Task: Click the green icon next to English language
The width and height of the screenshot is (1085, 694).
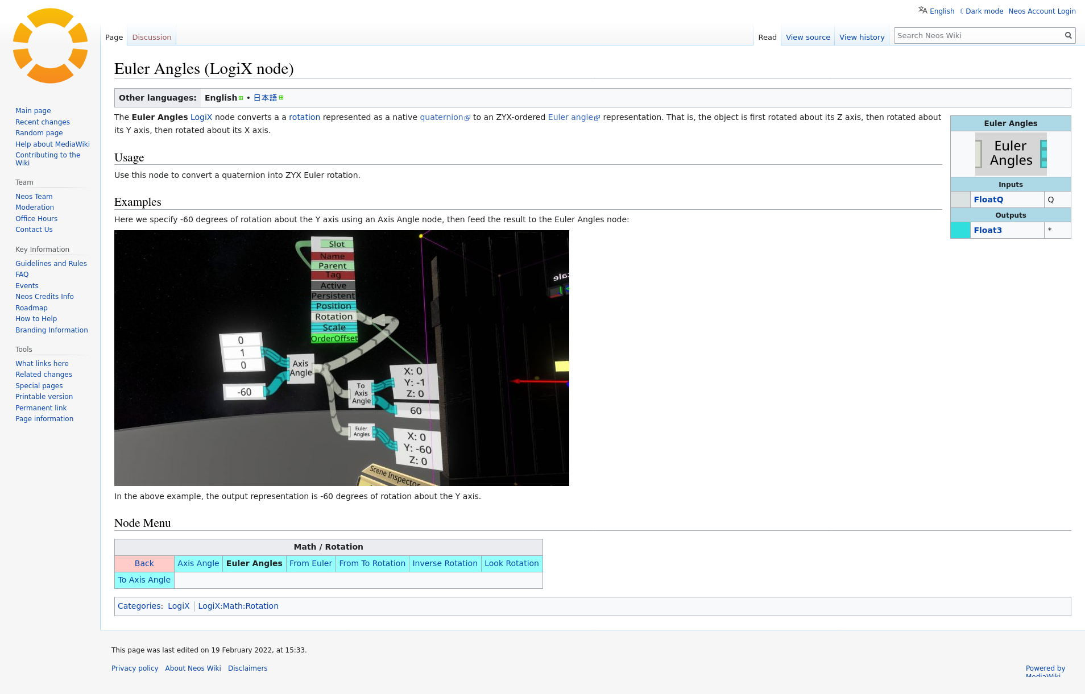Action: click(x=241, y=98)
